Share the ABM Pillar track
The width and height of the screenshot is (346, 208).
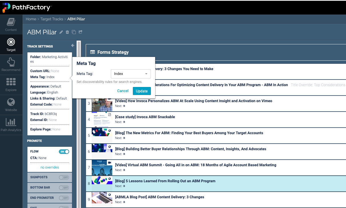80,32
